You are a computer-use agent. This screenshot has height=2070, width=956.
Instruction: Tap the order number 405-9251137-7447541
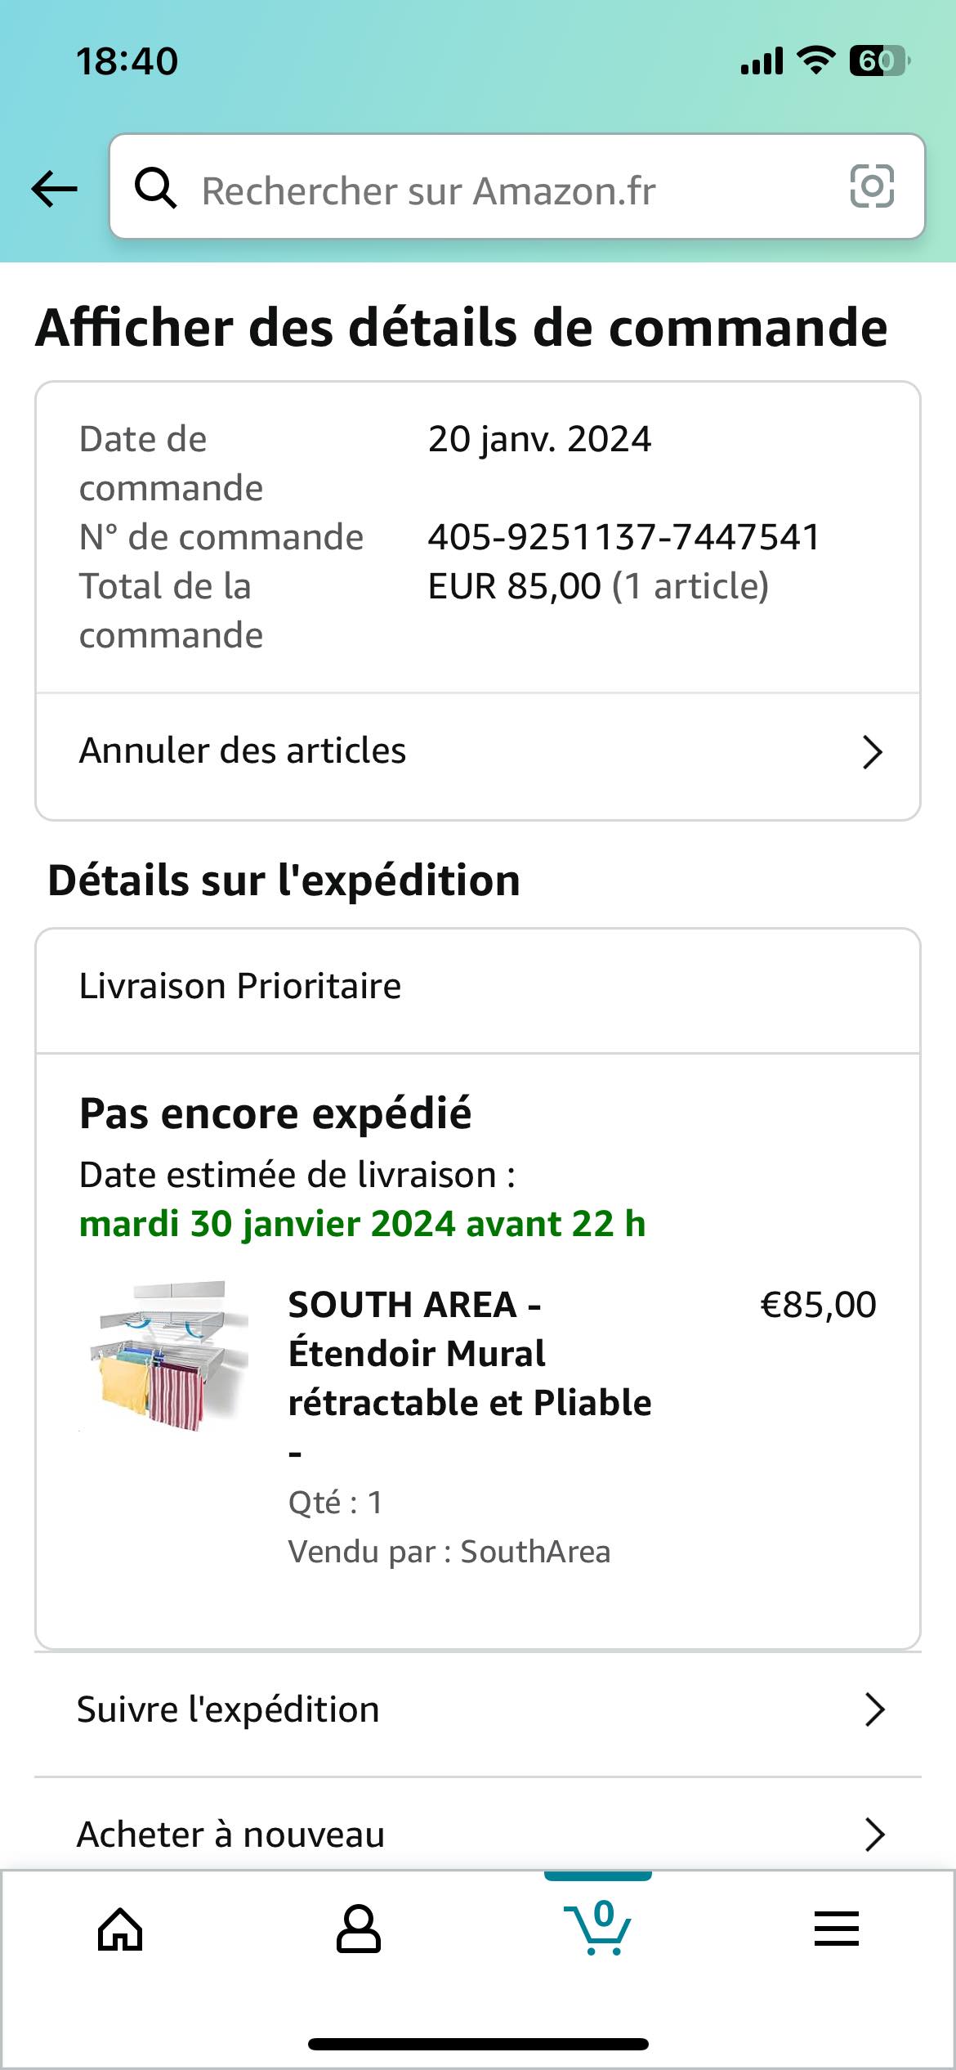tap(623, 537)
